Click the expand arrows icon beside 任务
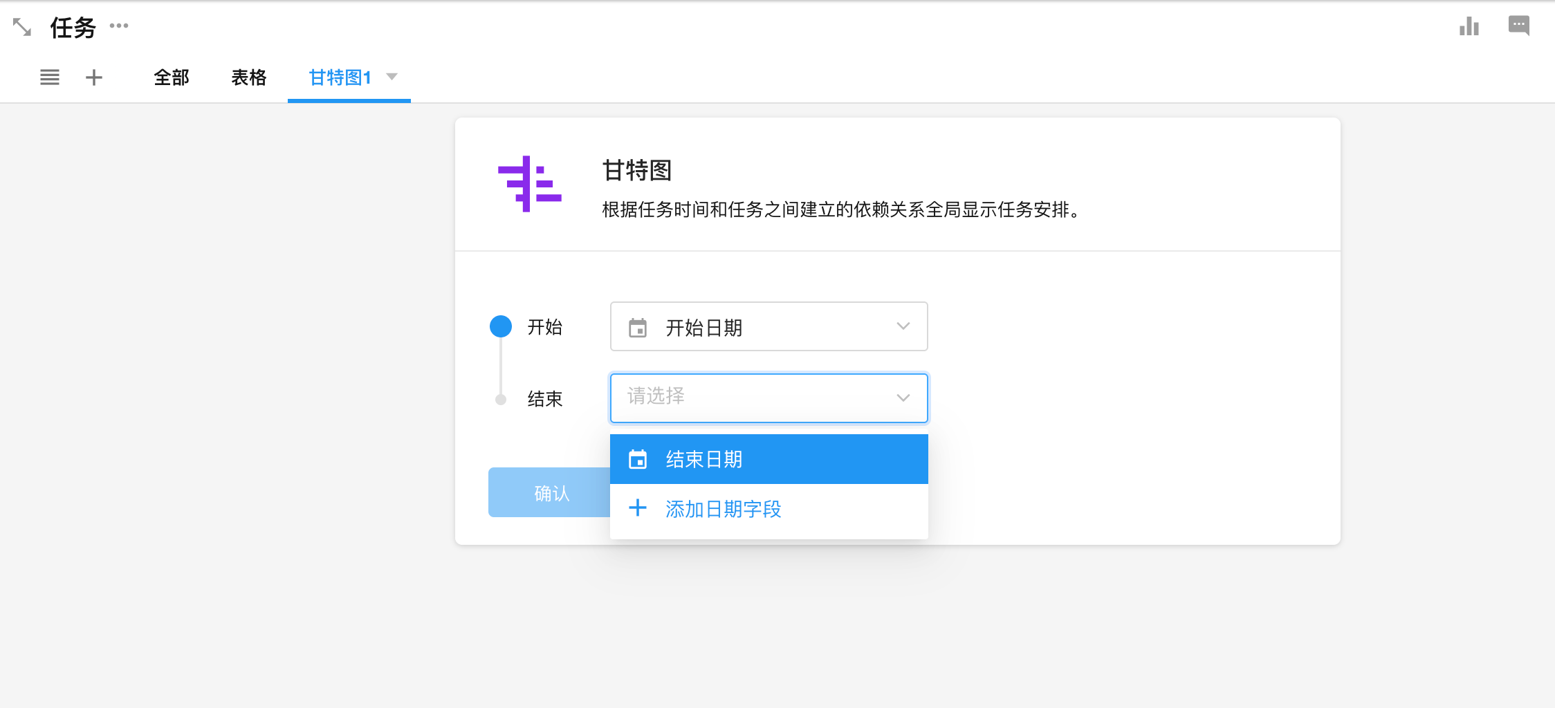The width and height of the screenshot is (1555, 708). point(22,28)
